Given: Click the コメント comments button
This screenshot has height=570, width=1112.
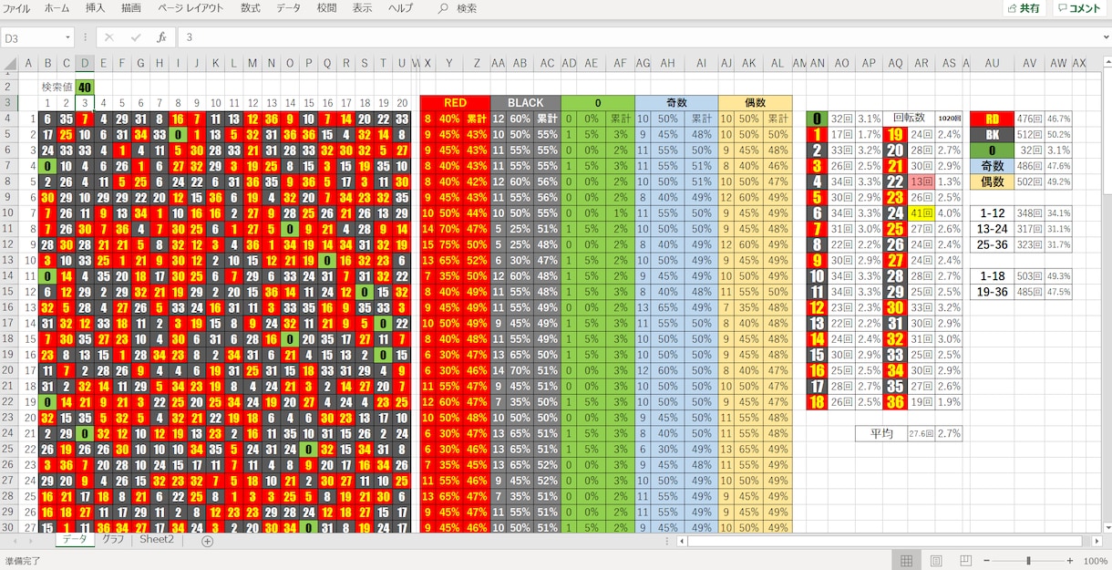Looking at the screenshot, I should (x=1079, y=8).
